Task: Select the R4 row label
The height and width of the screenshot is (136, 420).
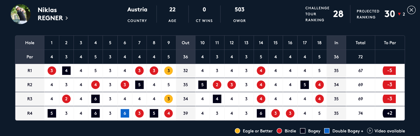Action: click(x=30, y=113)
